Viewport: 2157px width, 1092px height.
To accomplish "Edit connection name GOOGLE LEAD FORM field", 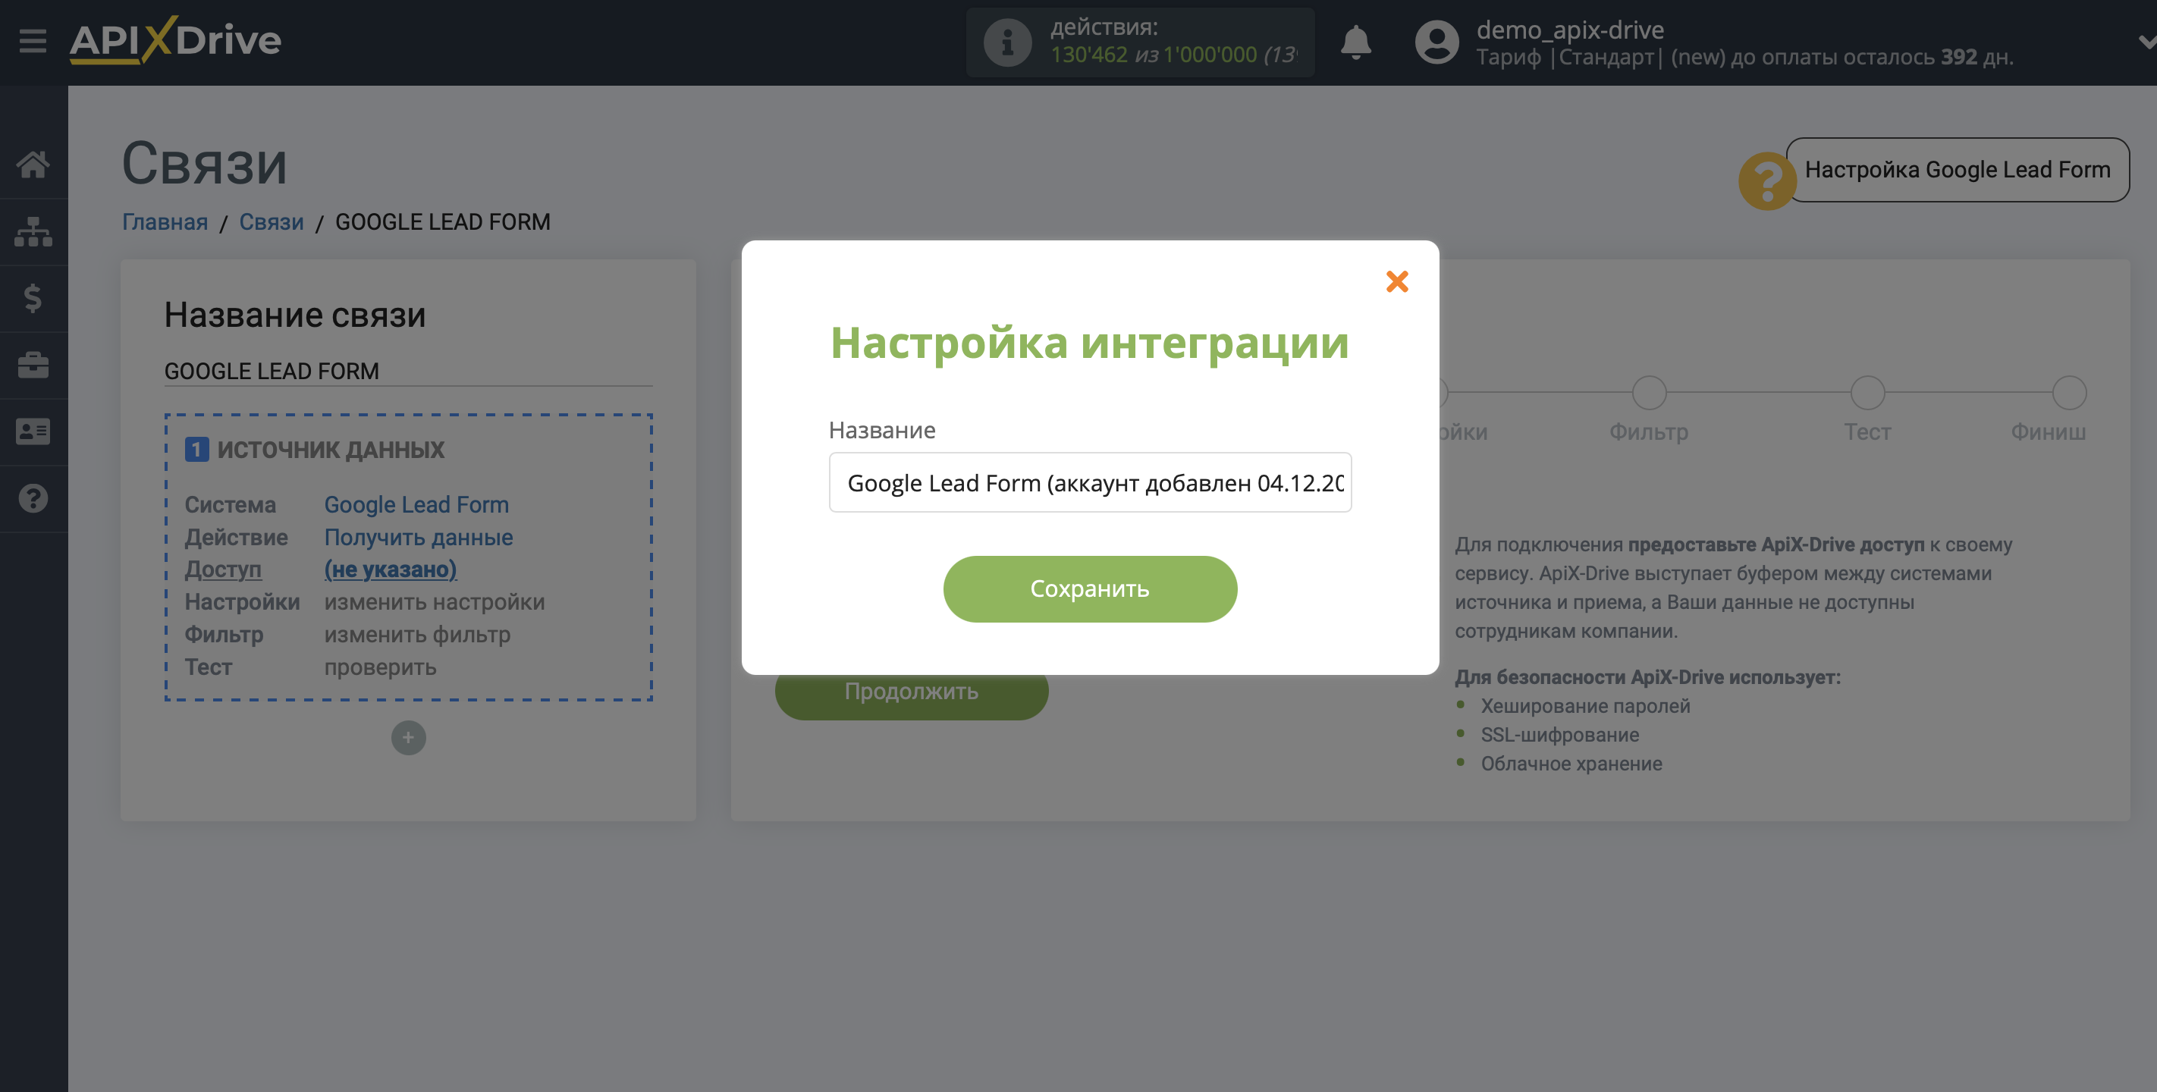I will click(408, 371).
